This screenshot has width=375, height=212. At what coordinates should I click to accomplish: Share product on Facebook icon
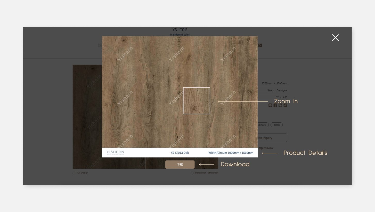pos(275,105)
